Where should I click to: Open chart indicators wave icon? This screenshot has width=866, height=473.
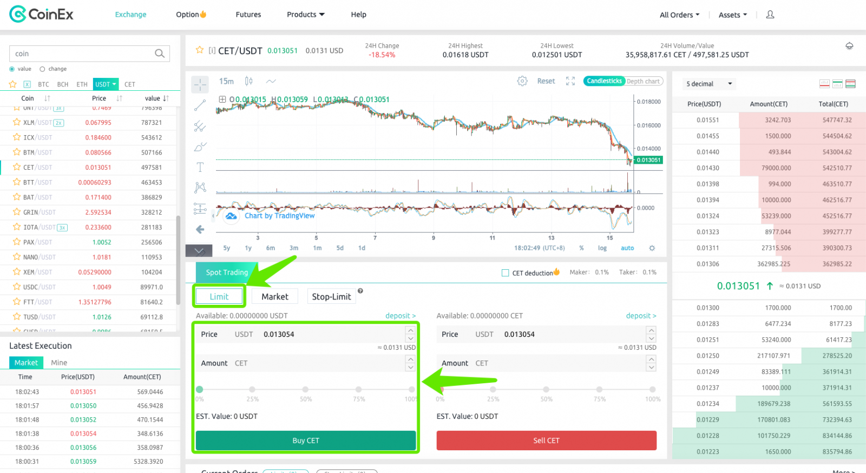coord(271,81)
